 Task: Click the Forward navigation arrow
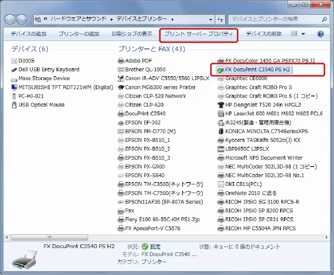tap(22, 20)
